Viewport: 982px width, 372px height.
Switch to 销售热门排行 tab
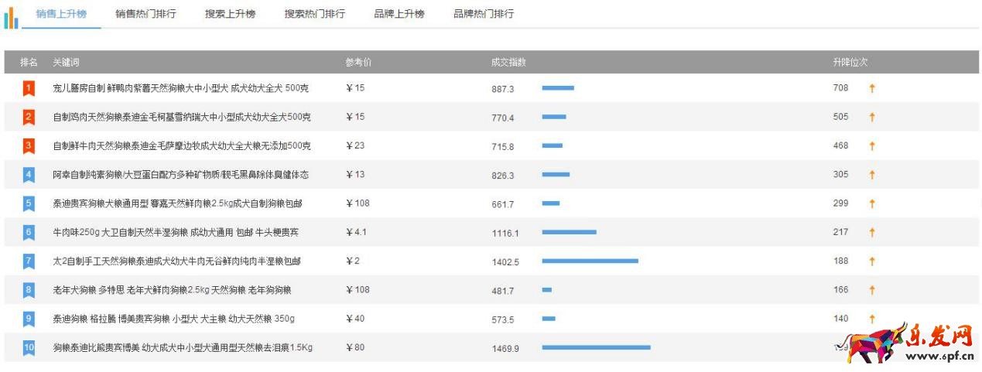[x=145, y=14]
